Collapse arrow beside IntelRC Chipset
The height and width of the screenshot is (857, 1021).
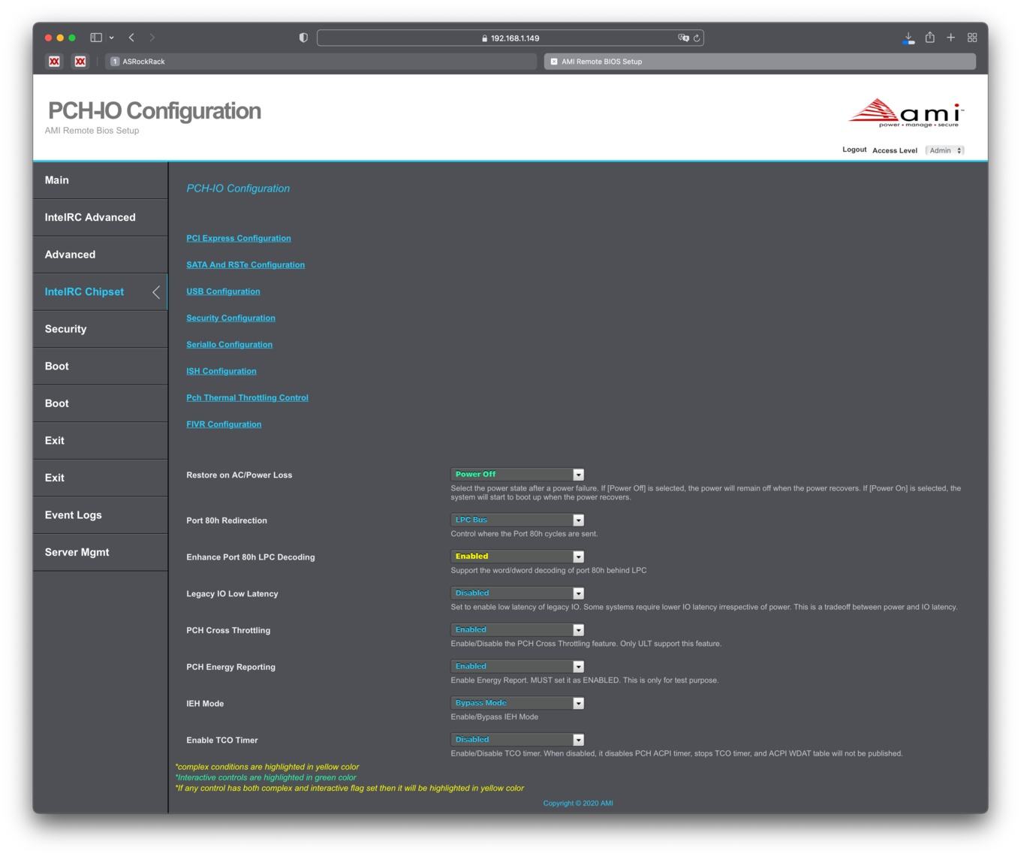click(x=156, y=292)
